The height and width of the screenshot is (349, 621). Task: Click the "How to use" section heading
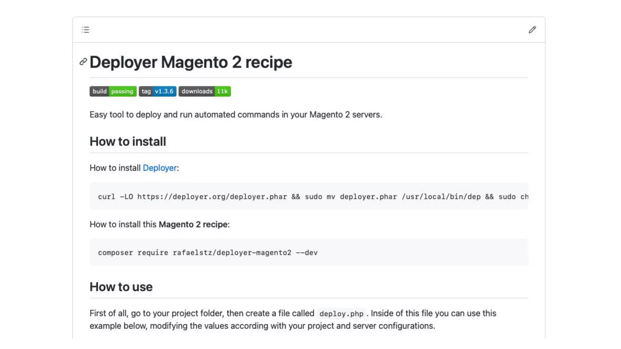121,287
